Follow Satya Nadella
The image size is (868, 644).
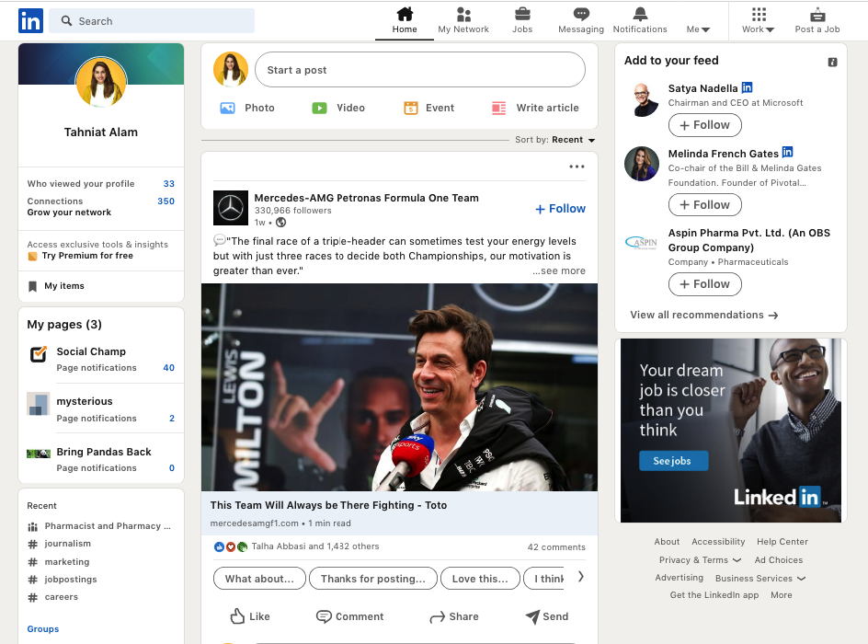point(704,124)
